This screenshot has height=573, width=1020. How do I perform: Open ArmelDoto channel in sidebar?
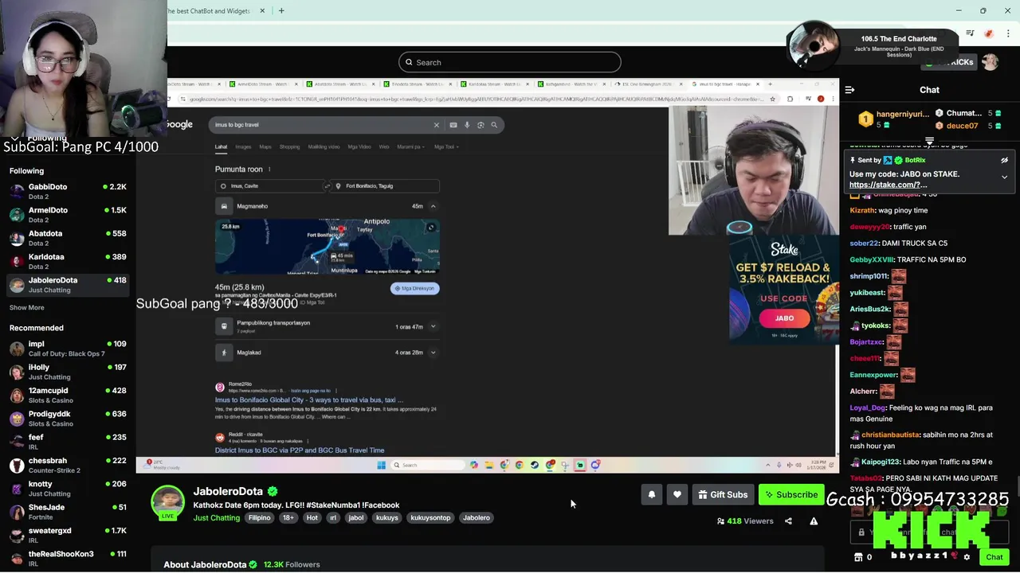68,215
